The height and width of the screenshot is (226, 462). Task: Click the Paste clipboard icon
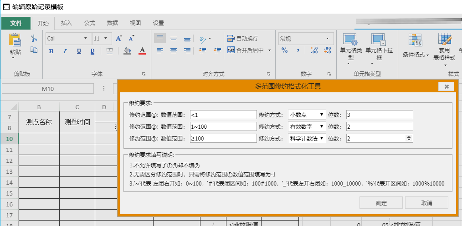click(15, 40)
